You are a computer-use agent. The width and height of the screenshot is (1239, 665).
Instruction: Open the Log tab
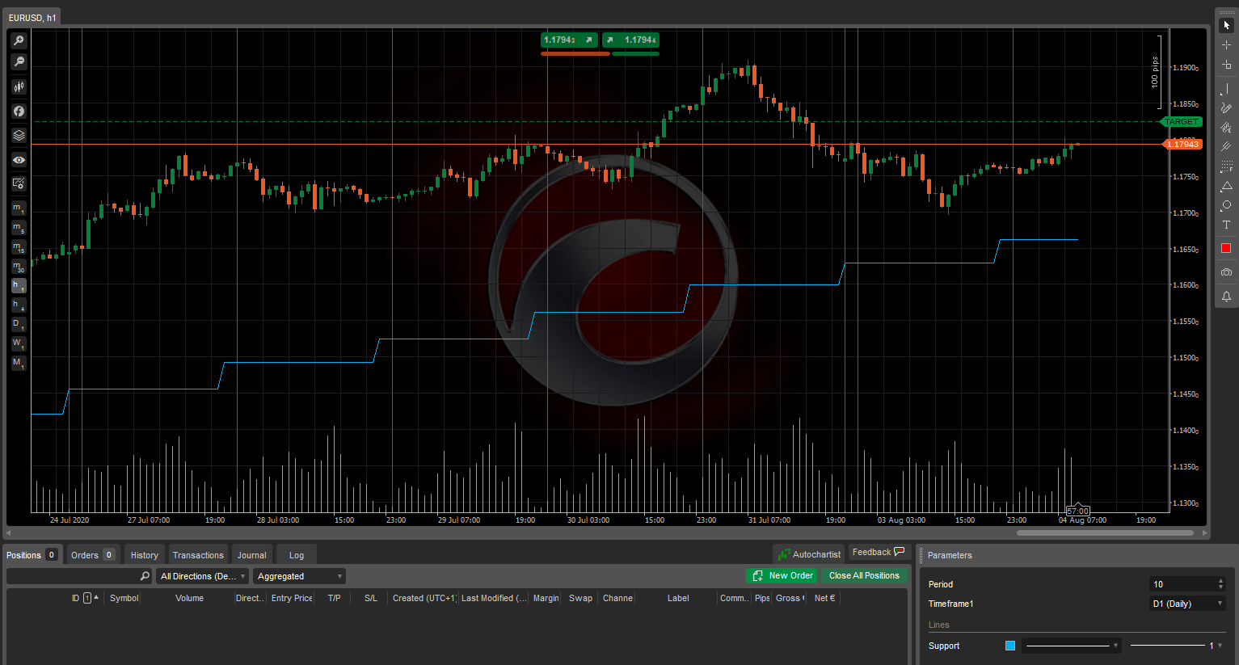pyautogui.click(x=297, y=555)
